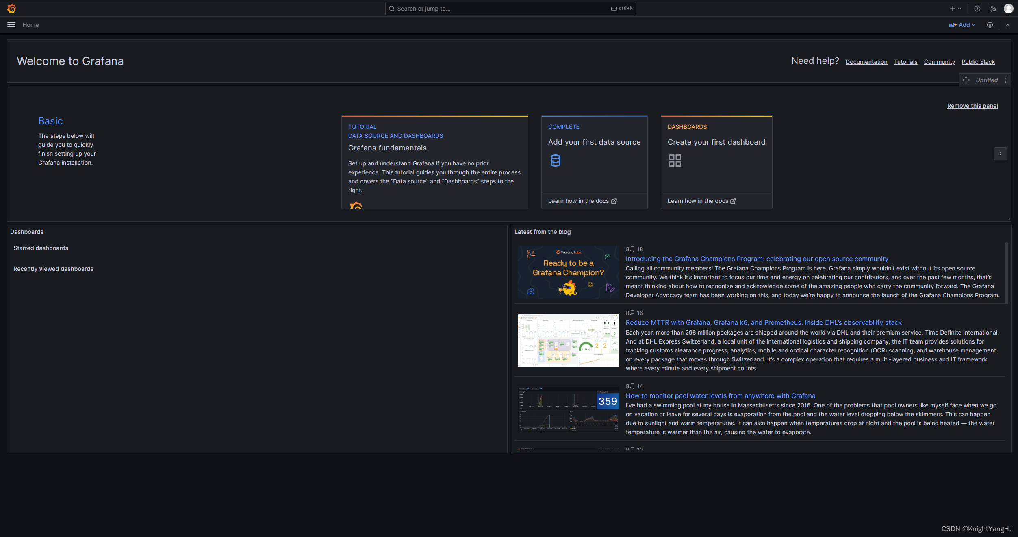This screenshot has width=1018, height=537.
Task: Click the Grafana logo in top bar
Action: coord(11,9)
